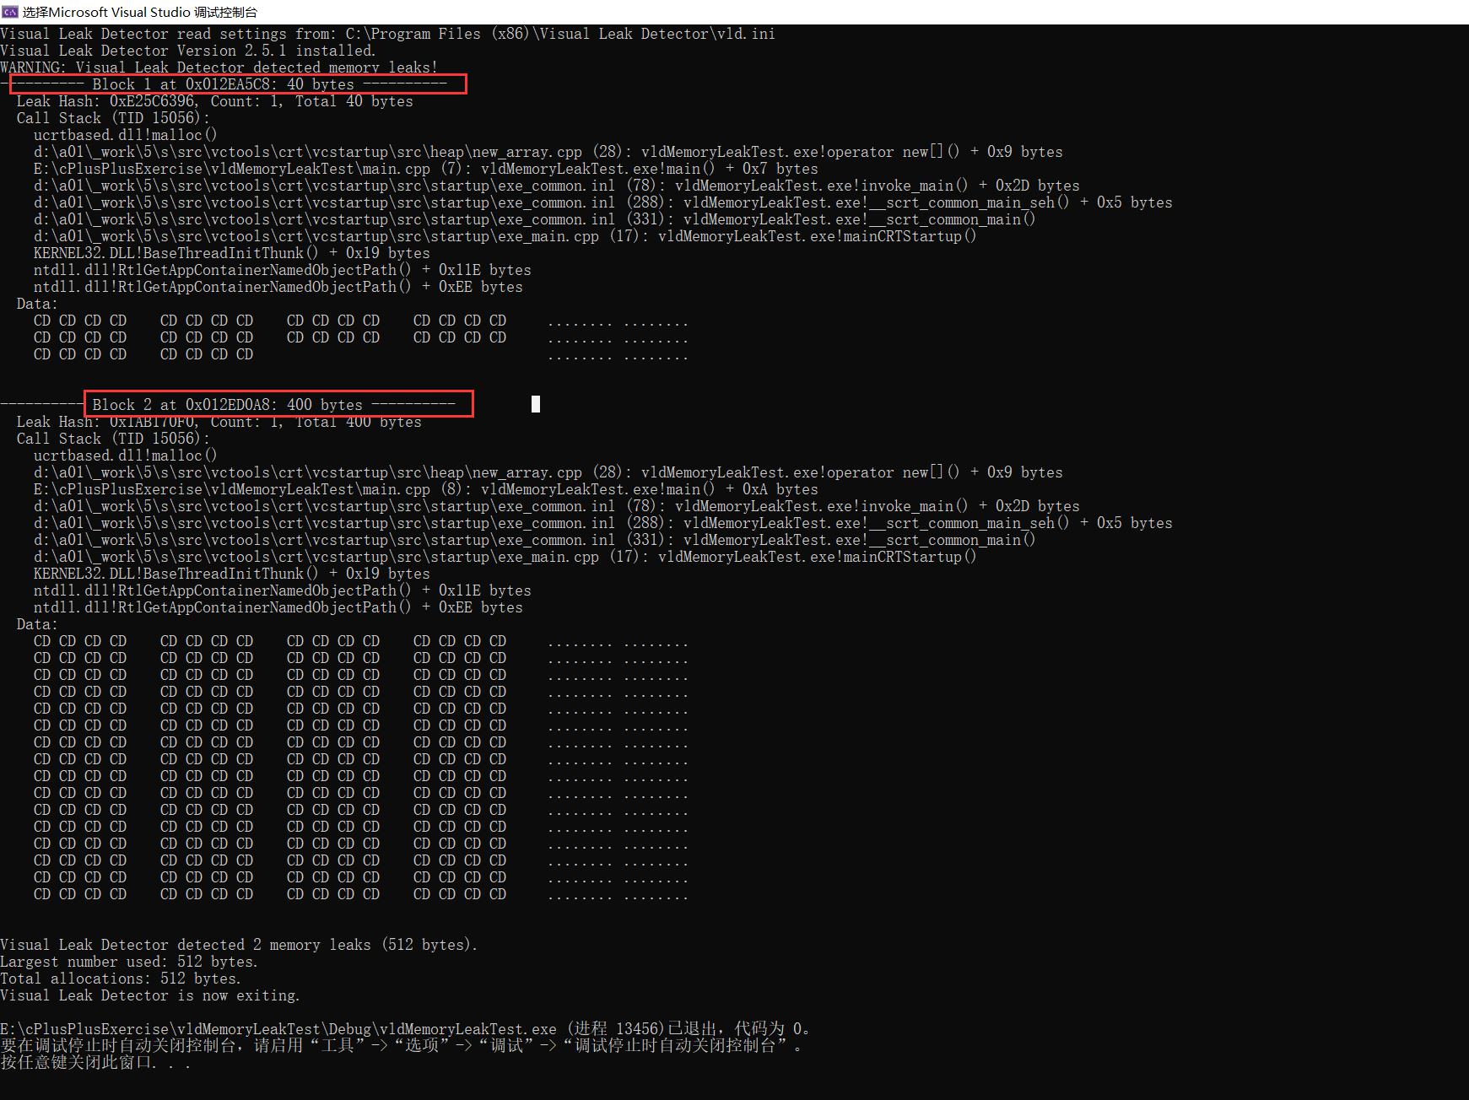Click the detected 2 memory leaks summary line

coord(238,944)
